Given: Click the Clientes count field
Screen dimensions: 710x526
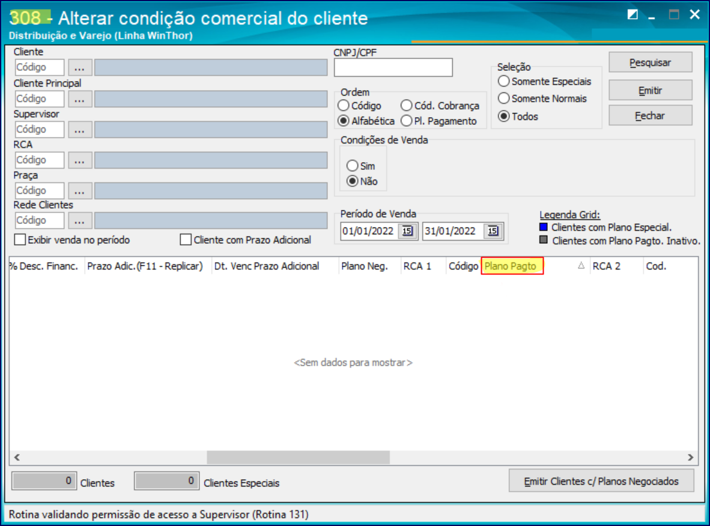Looking at the screenshot, I should click(x=44, y=481).
